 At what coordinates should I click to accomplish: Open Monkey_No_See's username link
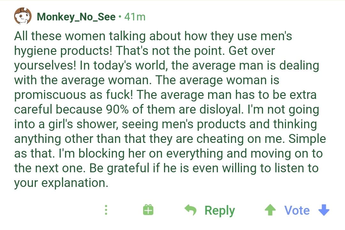pyautogui.click(x=76, y=17)
